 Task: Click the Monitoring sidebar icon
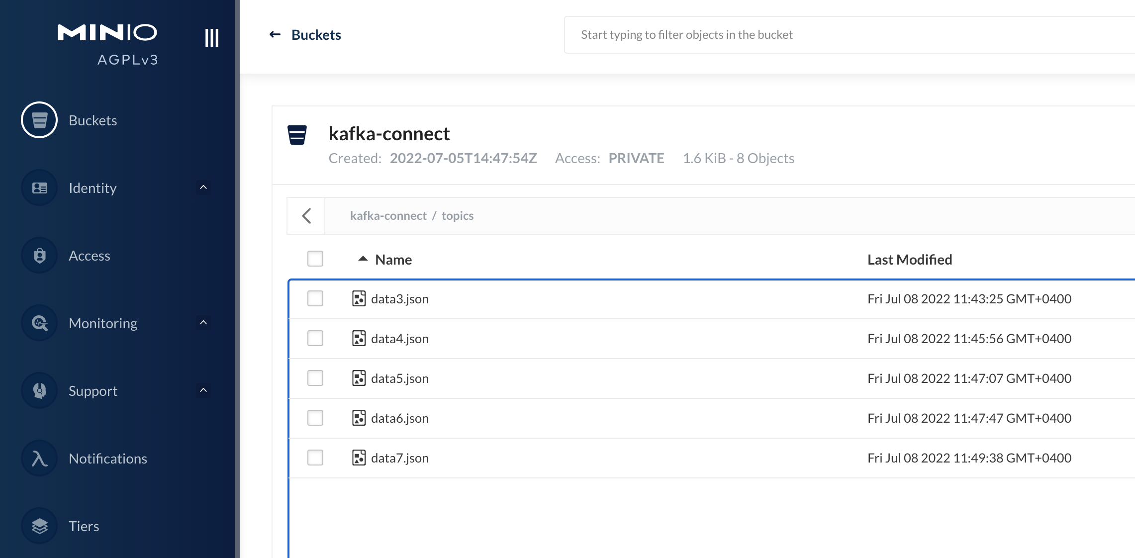pos(39,323)
